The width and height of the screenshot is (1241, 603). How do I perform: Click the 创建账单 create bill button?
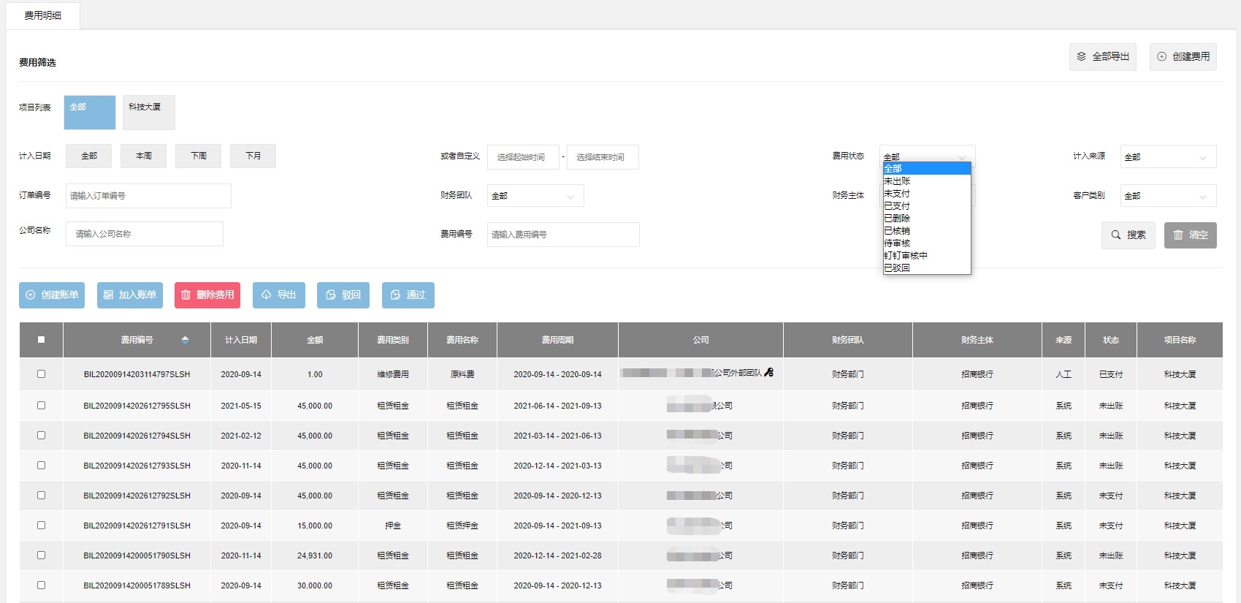point(52,295)
